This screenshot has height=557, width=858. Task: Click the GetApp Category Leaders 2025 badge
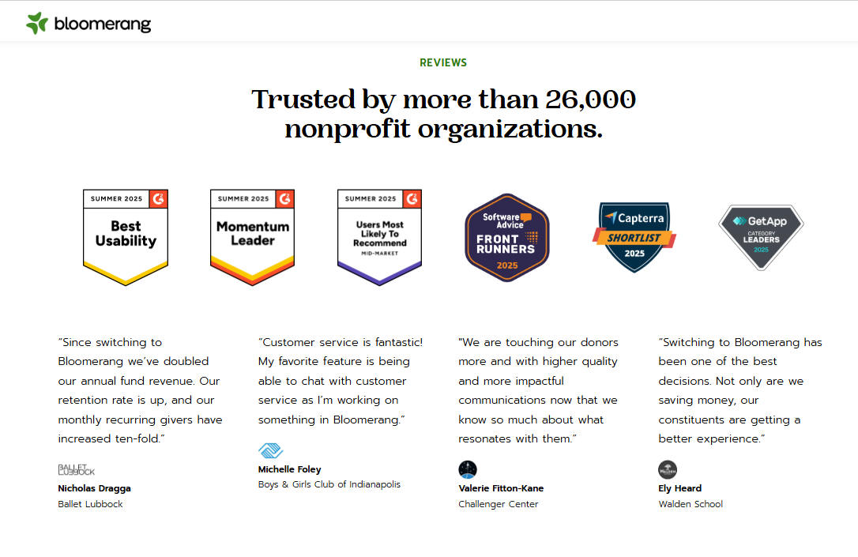[761, 237]
